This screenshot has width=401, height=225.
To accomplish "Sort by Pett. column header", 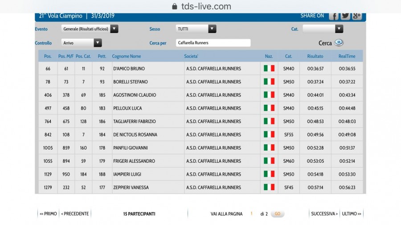I will click(102, 56).
